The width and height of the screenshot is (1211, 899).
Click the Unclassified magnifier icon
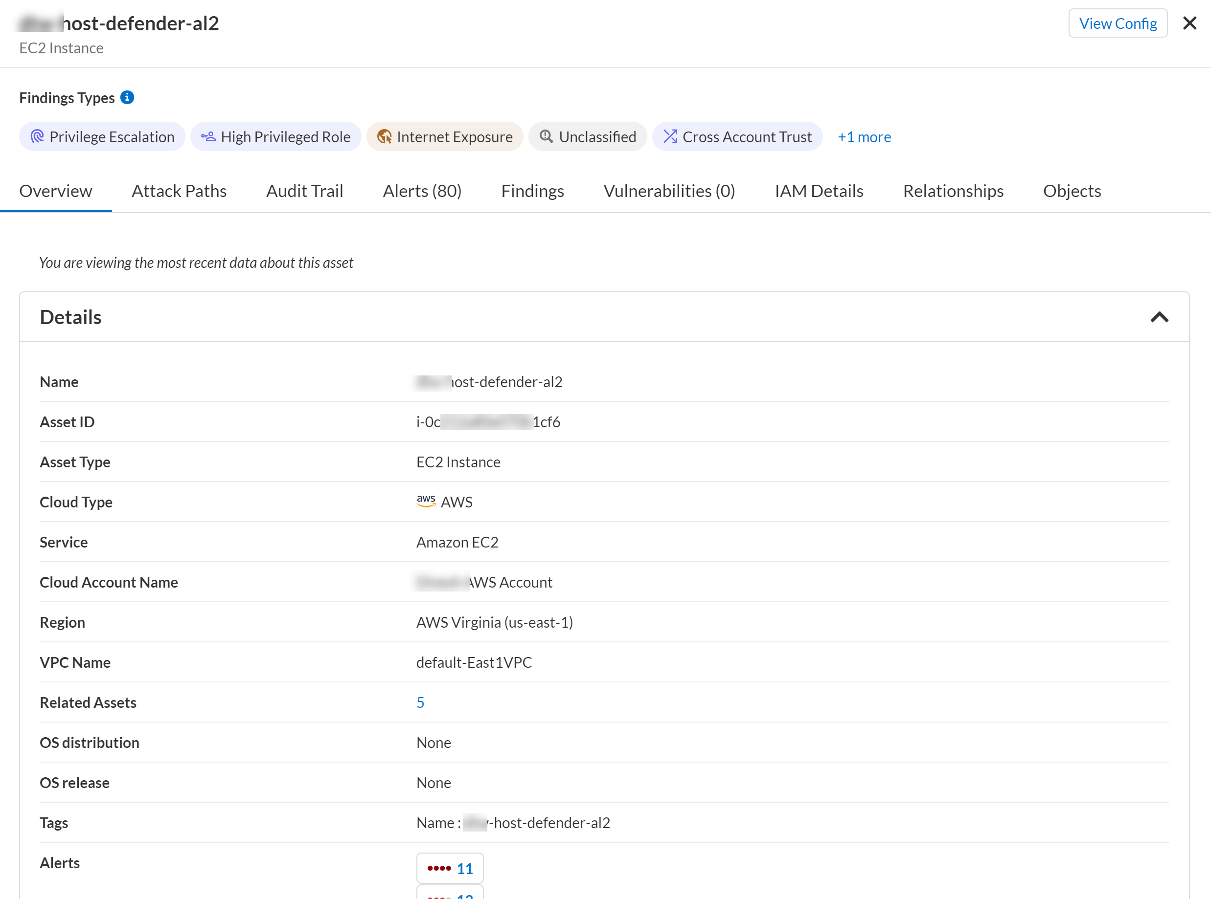(546, 136)
